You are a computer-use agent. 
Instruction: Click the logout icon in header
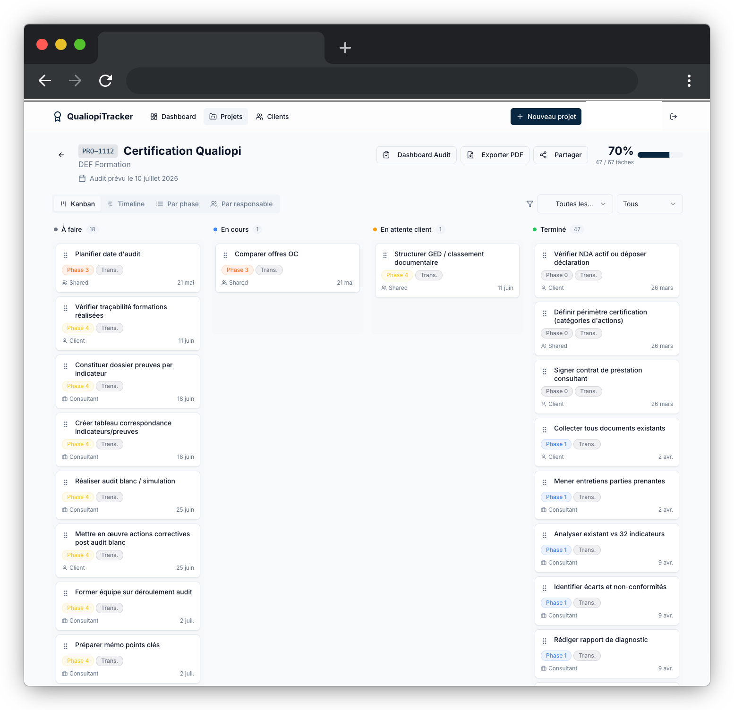674,117
